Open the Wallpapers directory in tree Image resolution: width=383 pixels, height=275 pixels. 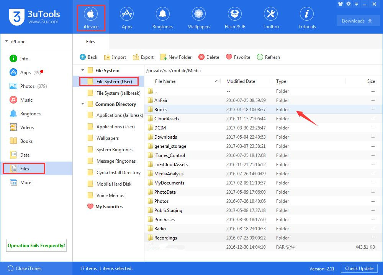point(103,138)
